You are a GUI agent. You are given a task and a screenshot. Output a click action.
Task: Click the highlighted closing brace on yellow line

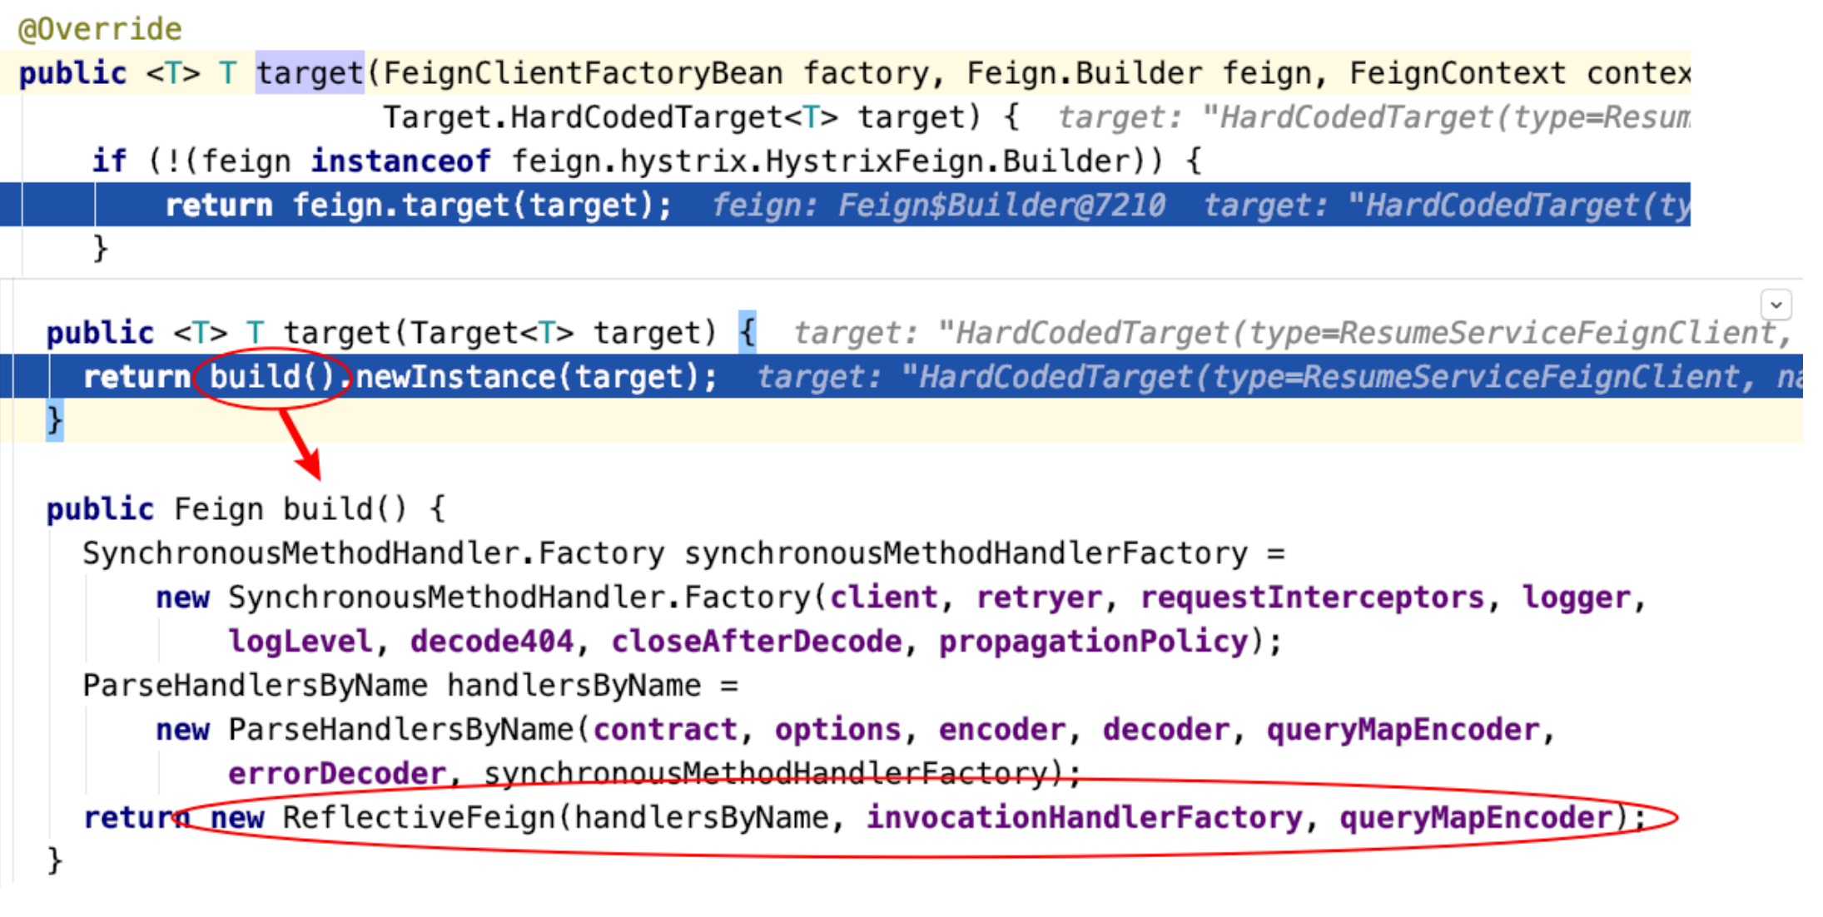pos(55,420)
